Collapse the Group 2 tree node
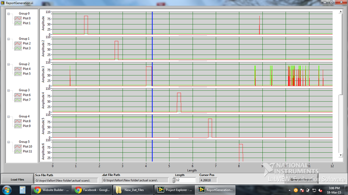This screenshot has width=348, height=195. (x=9, y=65)
